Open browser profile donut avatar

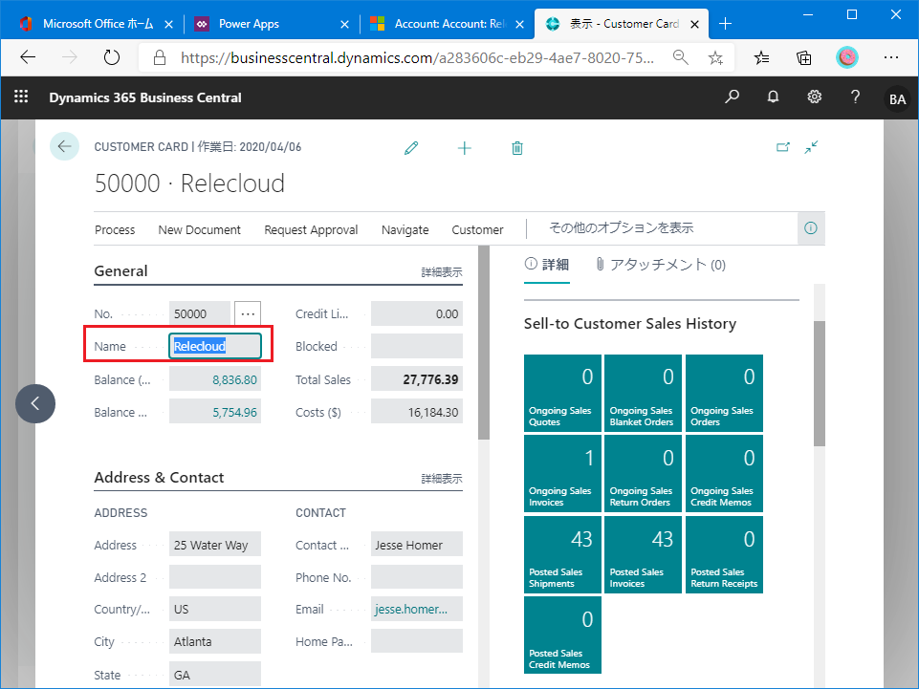click(847, 57)
